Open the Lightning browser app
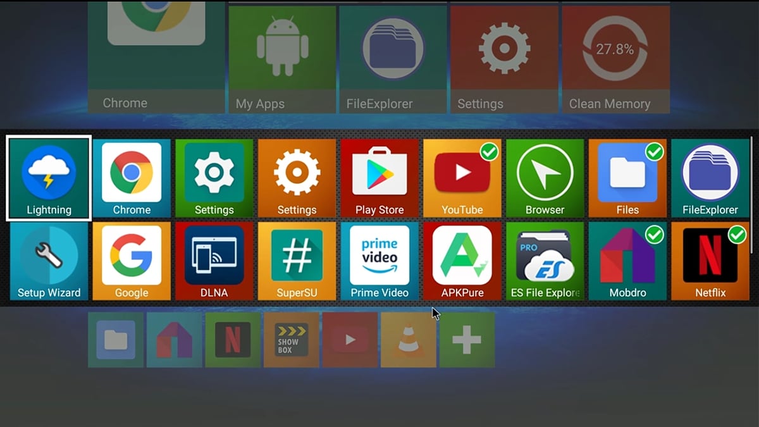Viewport: 759px width, 427px height. click(x=49, y=178)
